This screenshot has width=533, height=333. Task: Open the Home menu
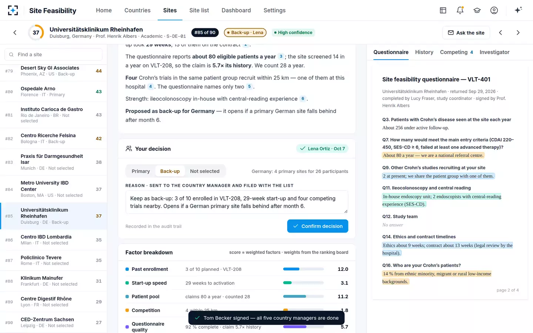pos(104,10)
